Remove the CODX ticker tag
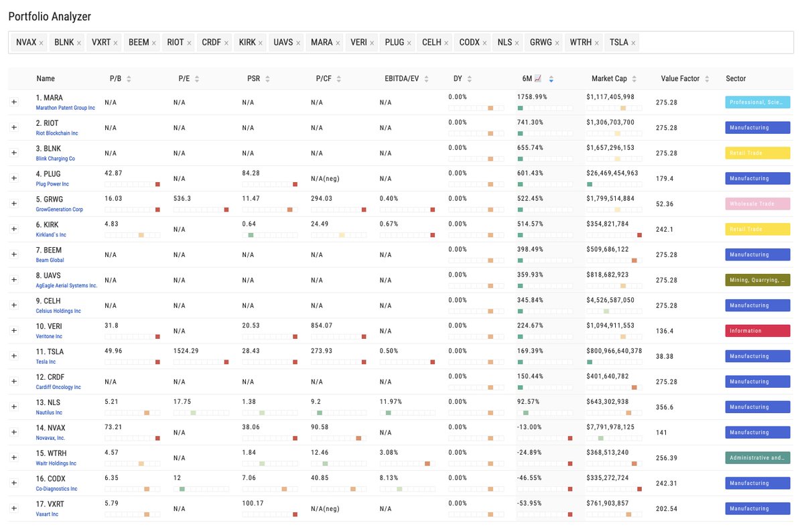This screenshot has height=529, width=804. pos(484,43)
